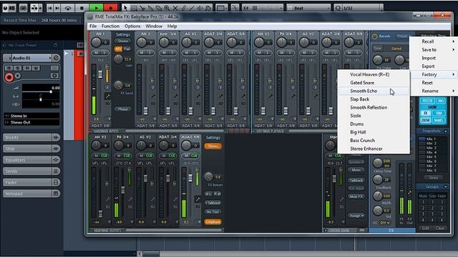
Task: Stop playback with the transport Stop button
Action: click(x=82, y=8)
